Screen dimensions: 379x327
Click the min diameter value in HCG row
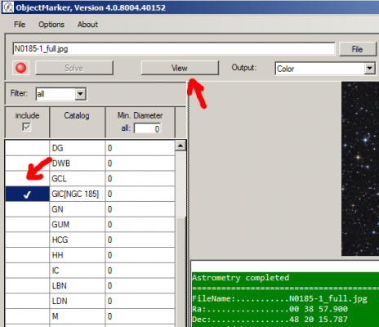(x=140, y=240)
